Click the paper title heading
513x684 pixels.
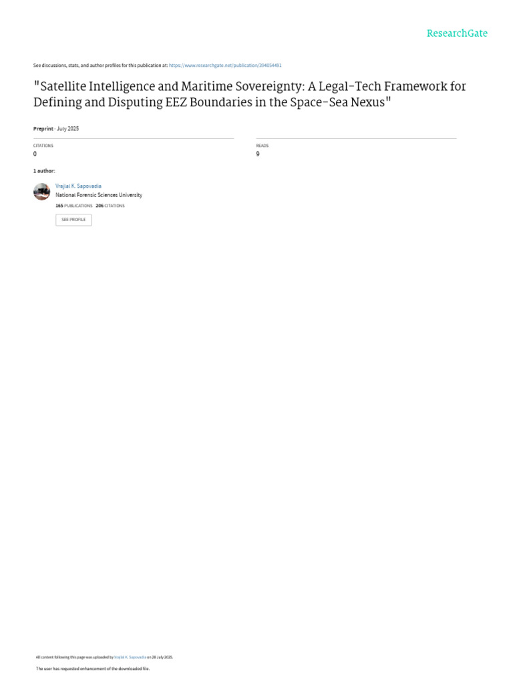coord(250,95)
